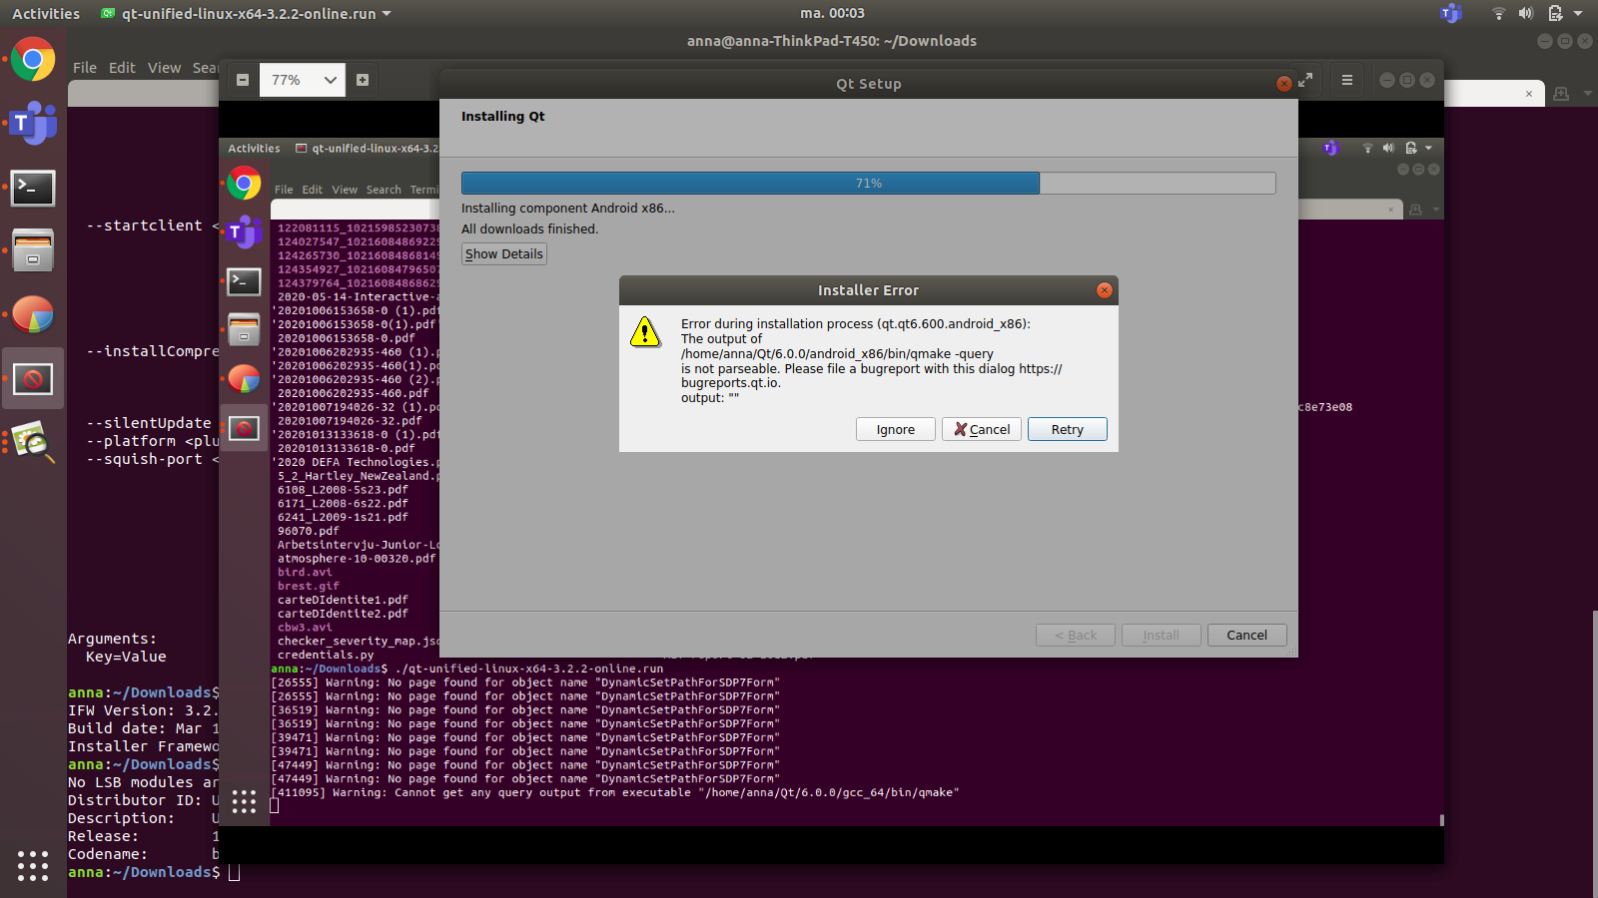Open the terminal Edit menu
Screen dimensions: 1598x898
point(122,68)
